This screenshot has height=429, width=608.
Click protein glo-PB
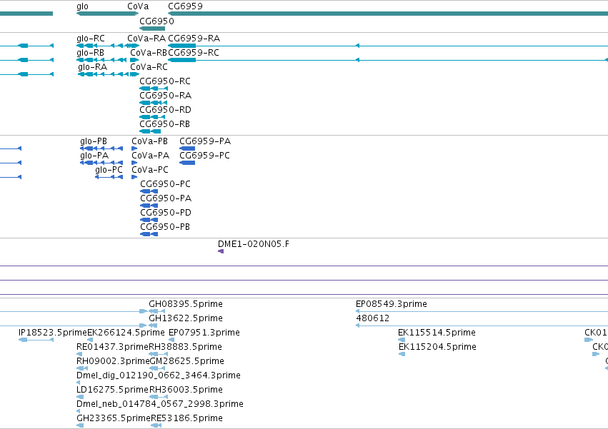[94, 141]
